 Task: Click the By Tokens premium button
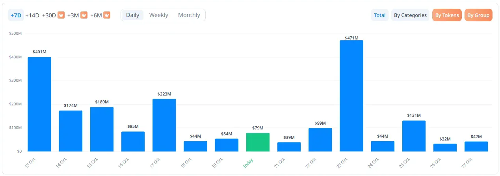coord(447,15)
